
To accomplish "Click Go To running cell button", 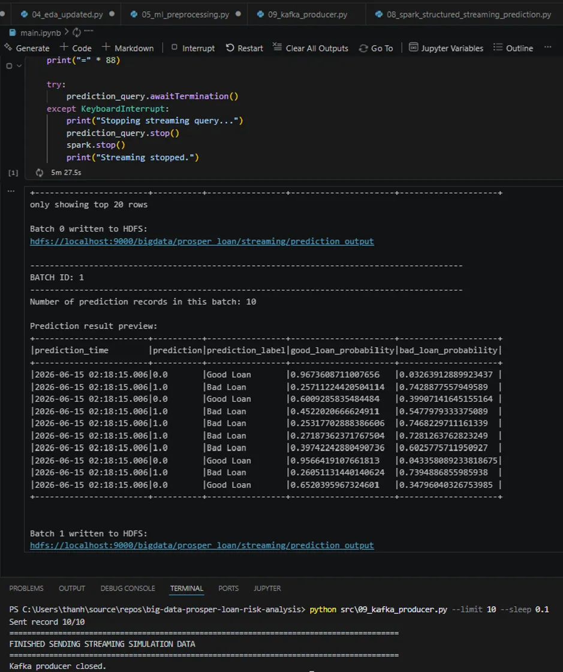I will coord(376,48).
